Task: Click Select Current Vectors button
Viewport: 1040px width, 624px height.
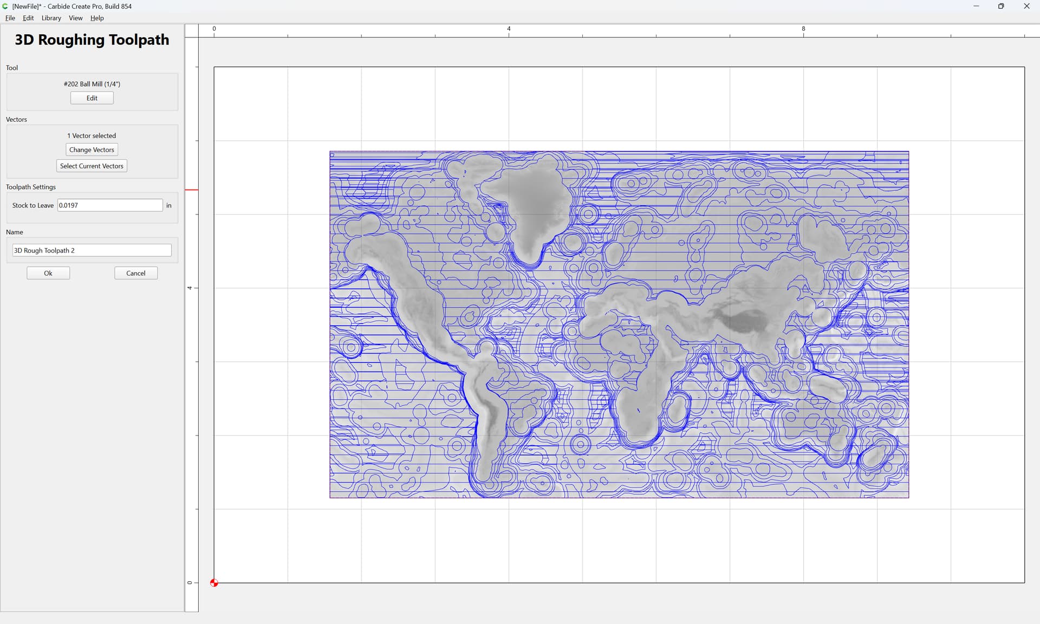Action: tap(92, 166)
